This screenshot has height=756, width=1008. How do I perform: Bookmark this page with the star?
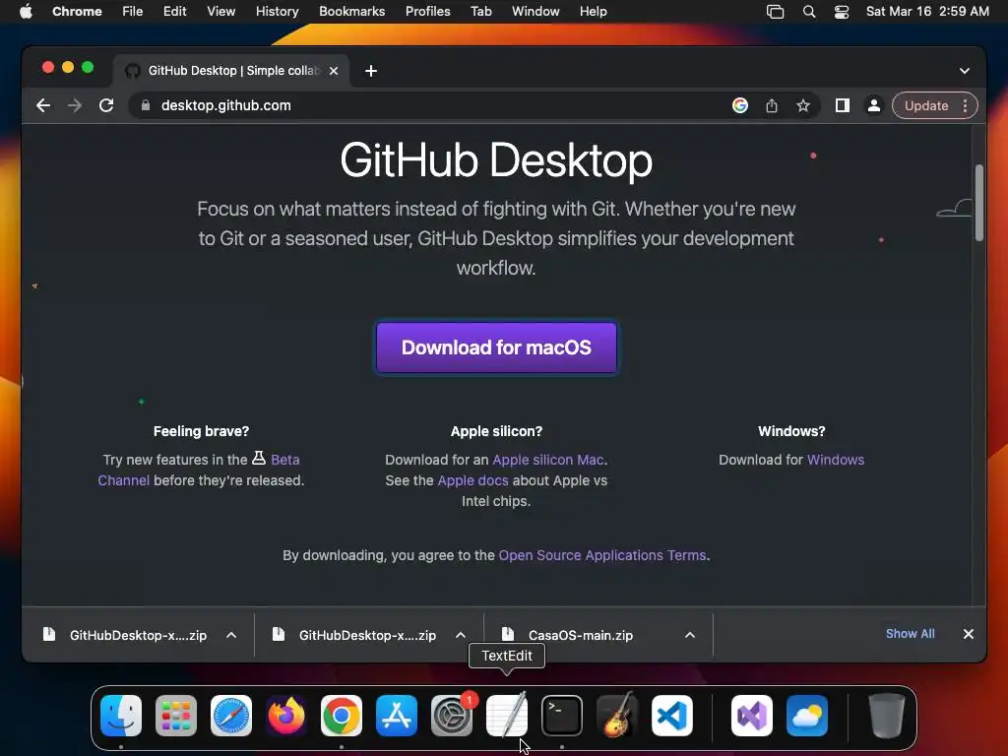[x=803, y=105]
